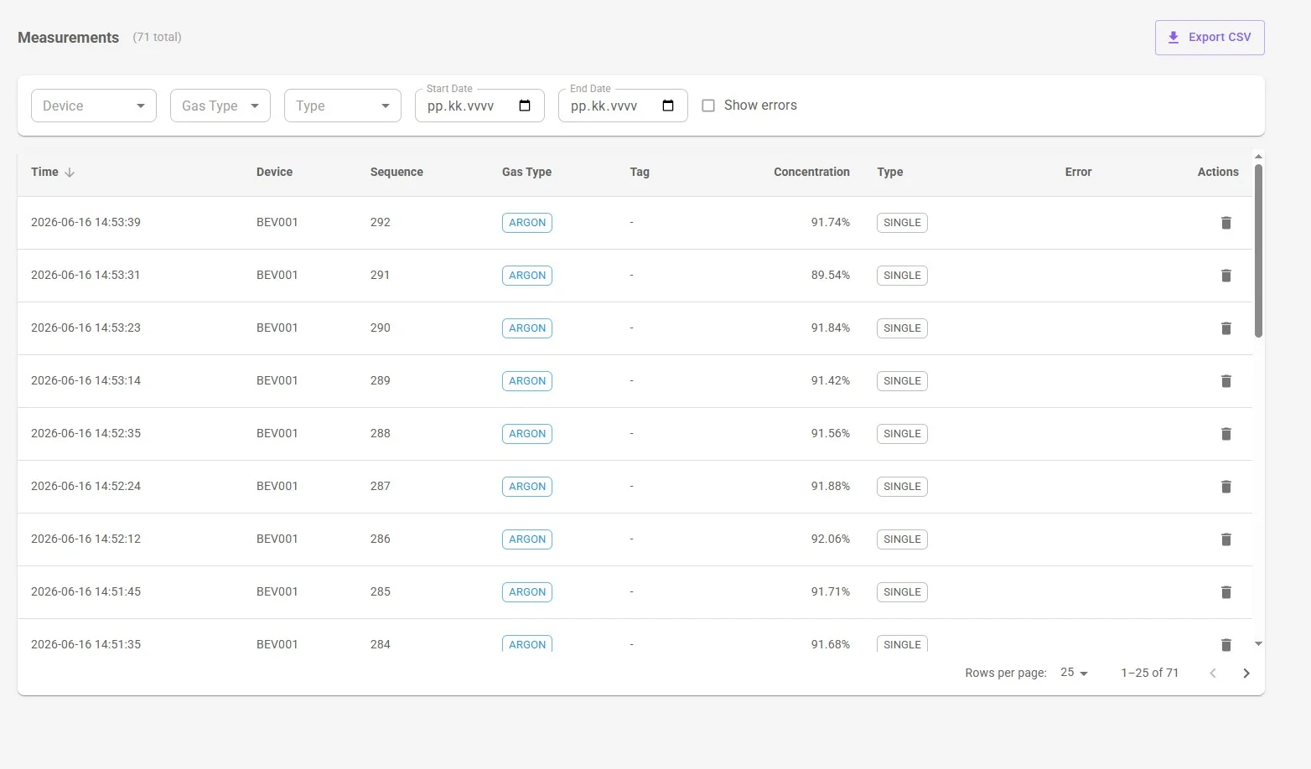Sort by Error column header
The width and height of the screenshot is (1311, 769).
(1078, 172)
